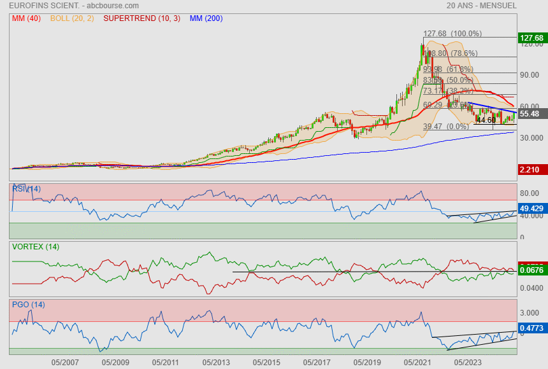Screen dimensions: 548x369
Task: Click the RSI (14) indicator label
Action: 26,189
